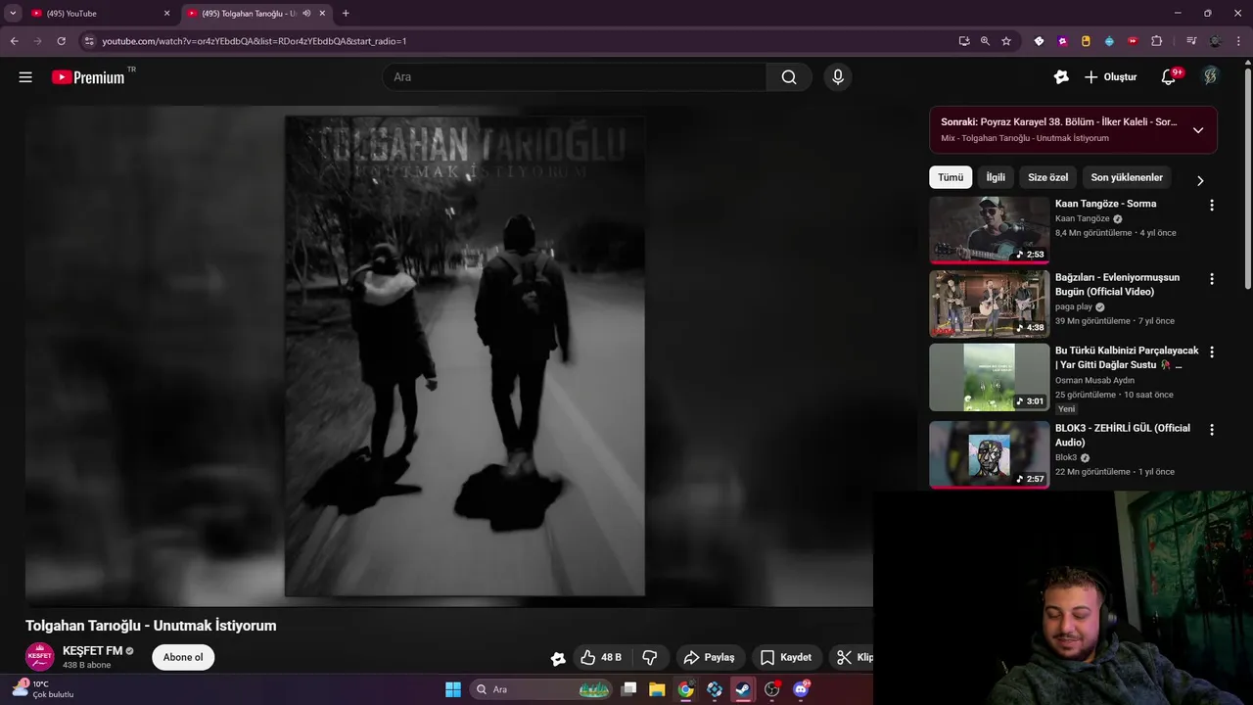Go back in browser history
Screen dimensions: 1253x705
click(14, 41)
